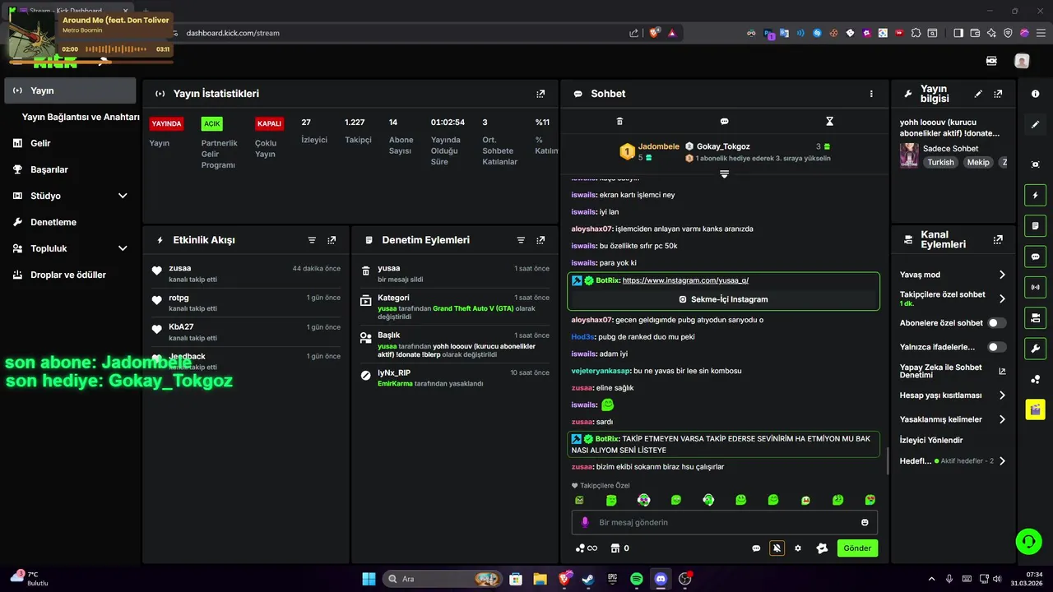Expand the gift leaderboard collapse arrow

[x=724, y=174]
